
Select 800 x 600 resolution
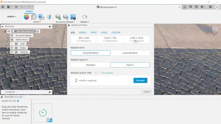pyautogui.click(x=84, y=39)
